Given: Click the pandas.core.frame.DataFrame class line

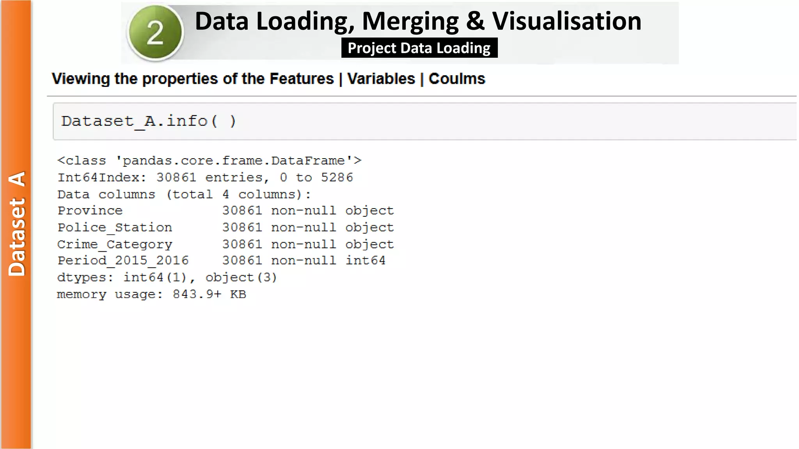Looking at the screenshot, I should (x=209, y=161).
